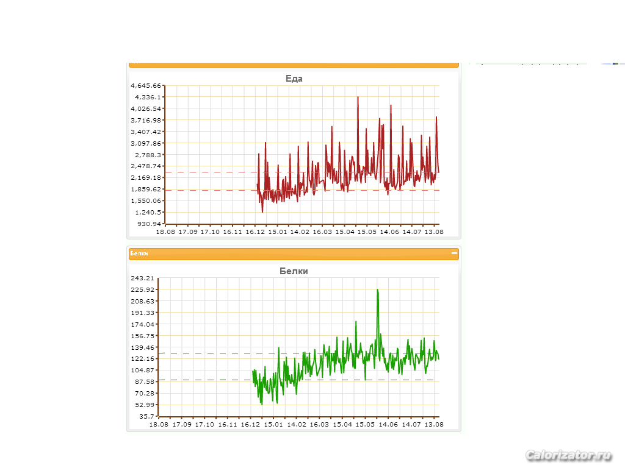Screen dimensions: 625x468
Task: Select date 15.01 under the Еда chart
Action: click(278, 232)
